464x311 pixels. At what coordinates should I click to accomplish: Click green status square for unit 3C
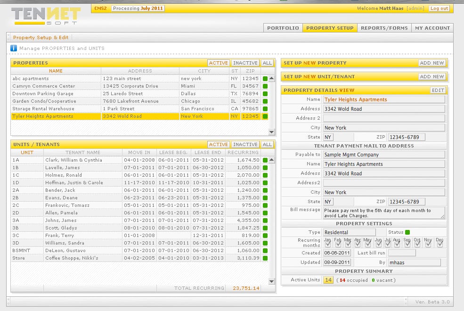265,236
